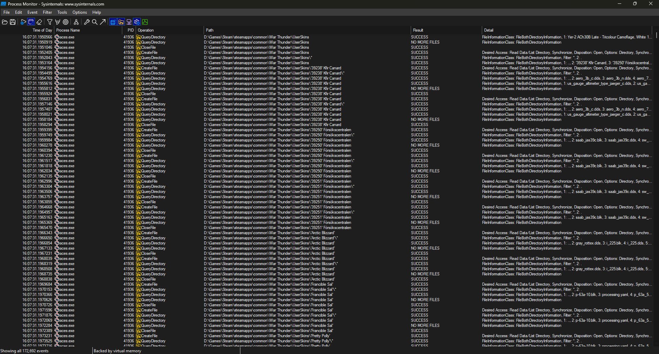The image size is (659, 354).
Task: Click PID 41936 in the 16:07:31.1957146 row
Action: [x=129, y=104]
